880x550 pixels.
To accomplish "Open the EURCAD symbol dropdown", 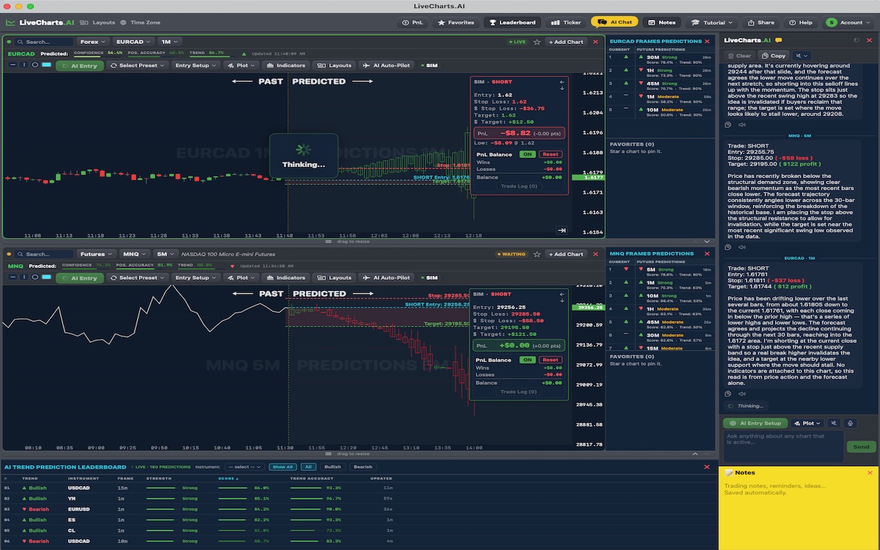I will click(132, 42).
